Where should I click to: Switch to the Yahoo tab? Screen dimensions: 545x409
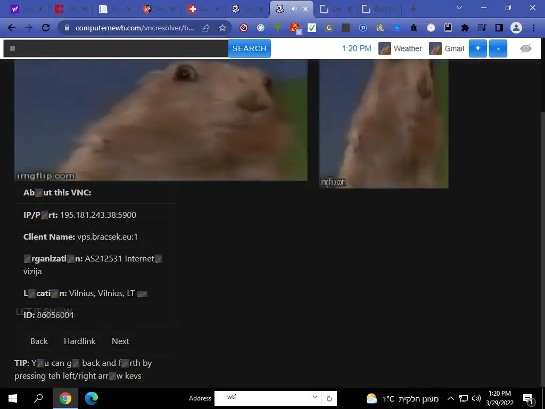tap(25, 9)
